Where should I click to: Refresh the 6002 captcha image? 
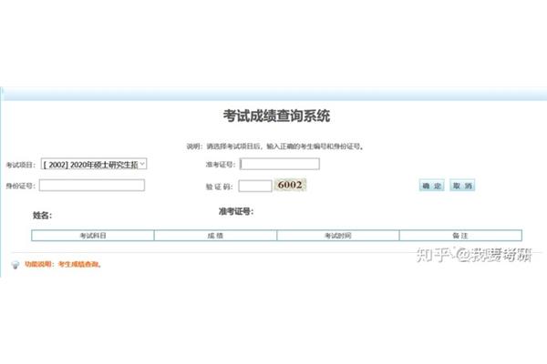point(290,185)
